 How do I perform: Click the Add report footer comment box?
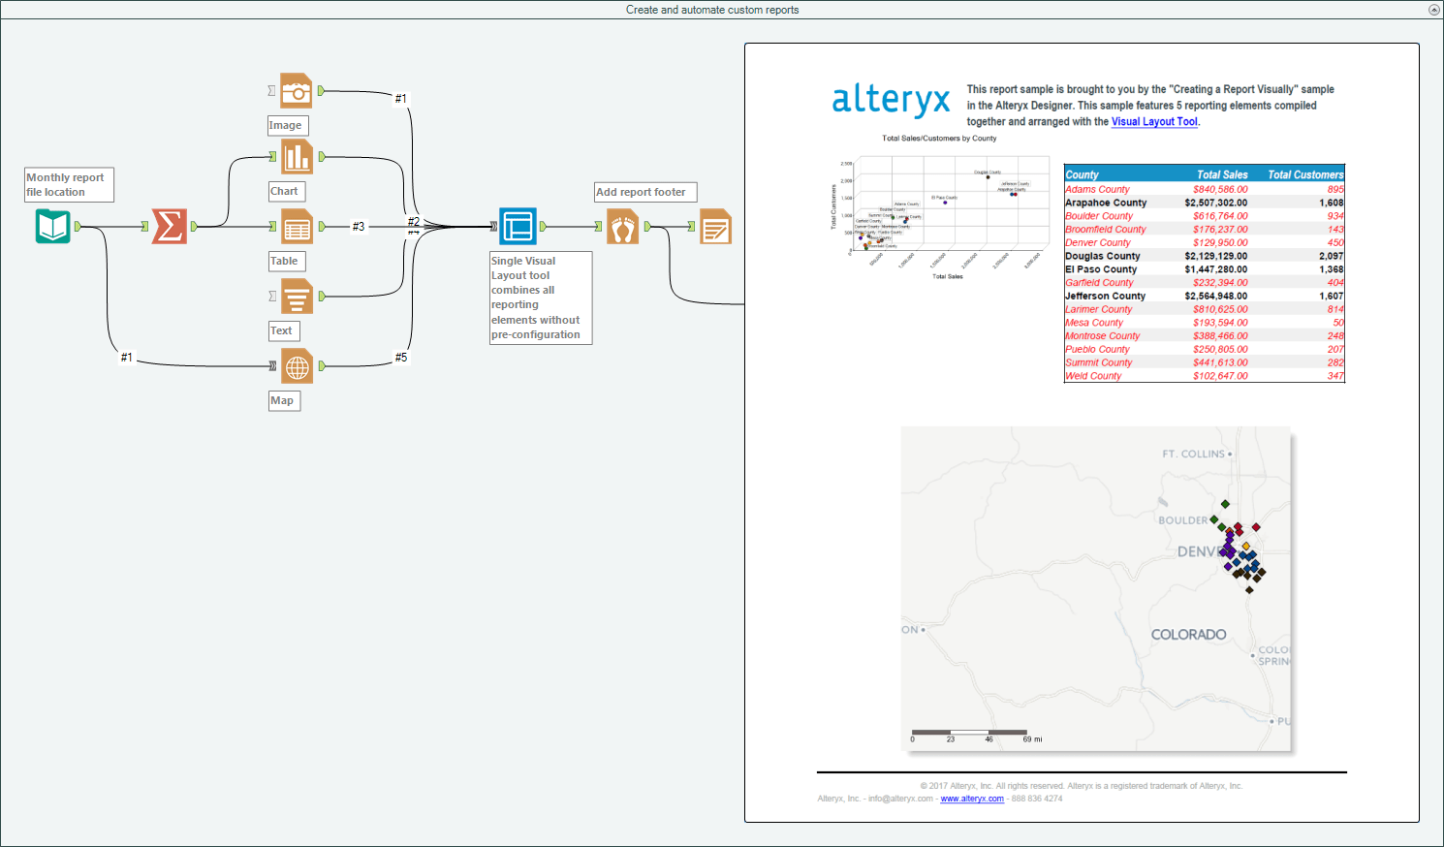(644, 192)
